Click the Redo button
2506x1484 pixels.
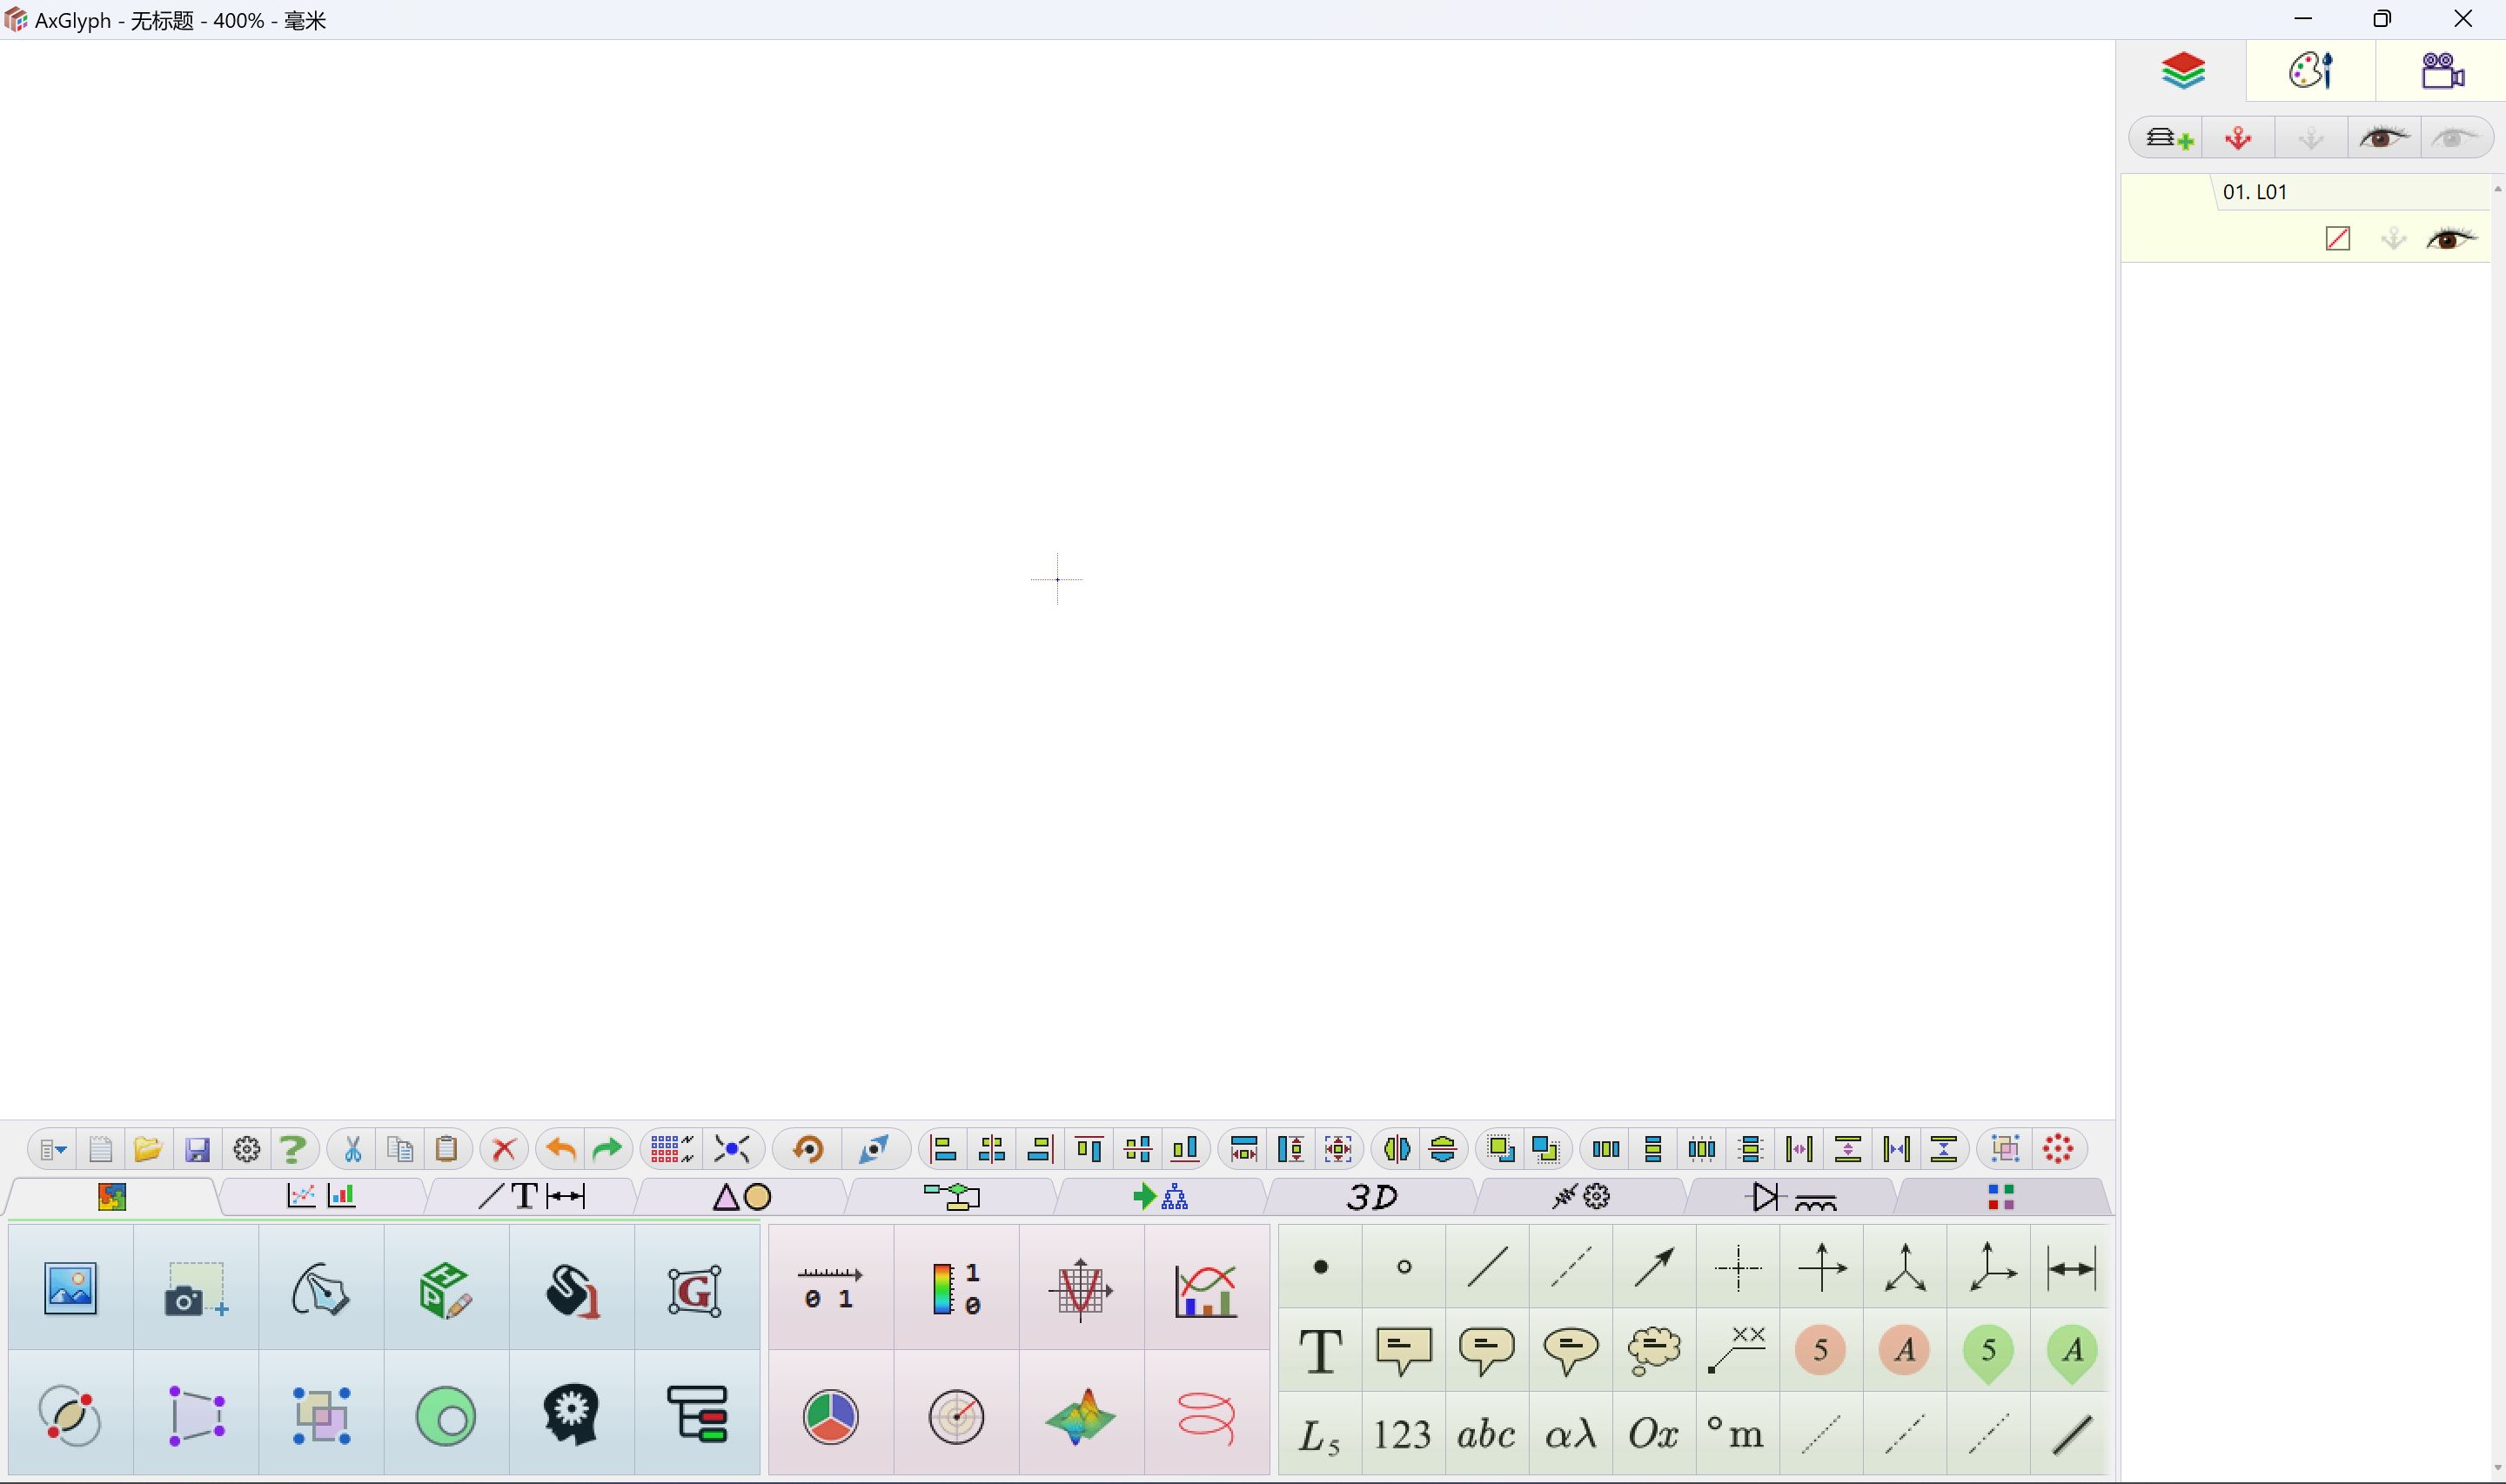(x=606, y=1148)
